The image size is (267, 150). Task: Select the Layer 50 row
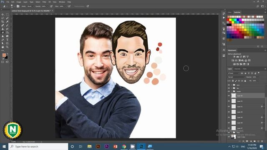tap(246, 112)
